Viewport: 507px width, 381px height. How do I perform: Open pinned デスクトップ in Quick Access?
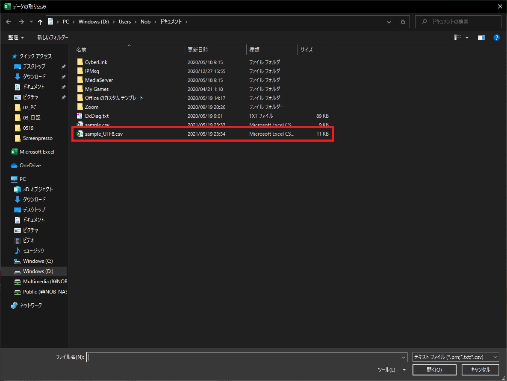point(34,67)
